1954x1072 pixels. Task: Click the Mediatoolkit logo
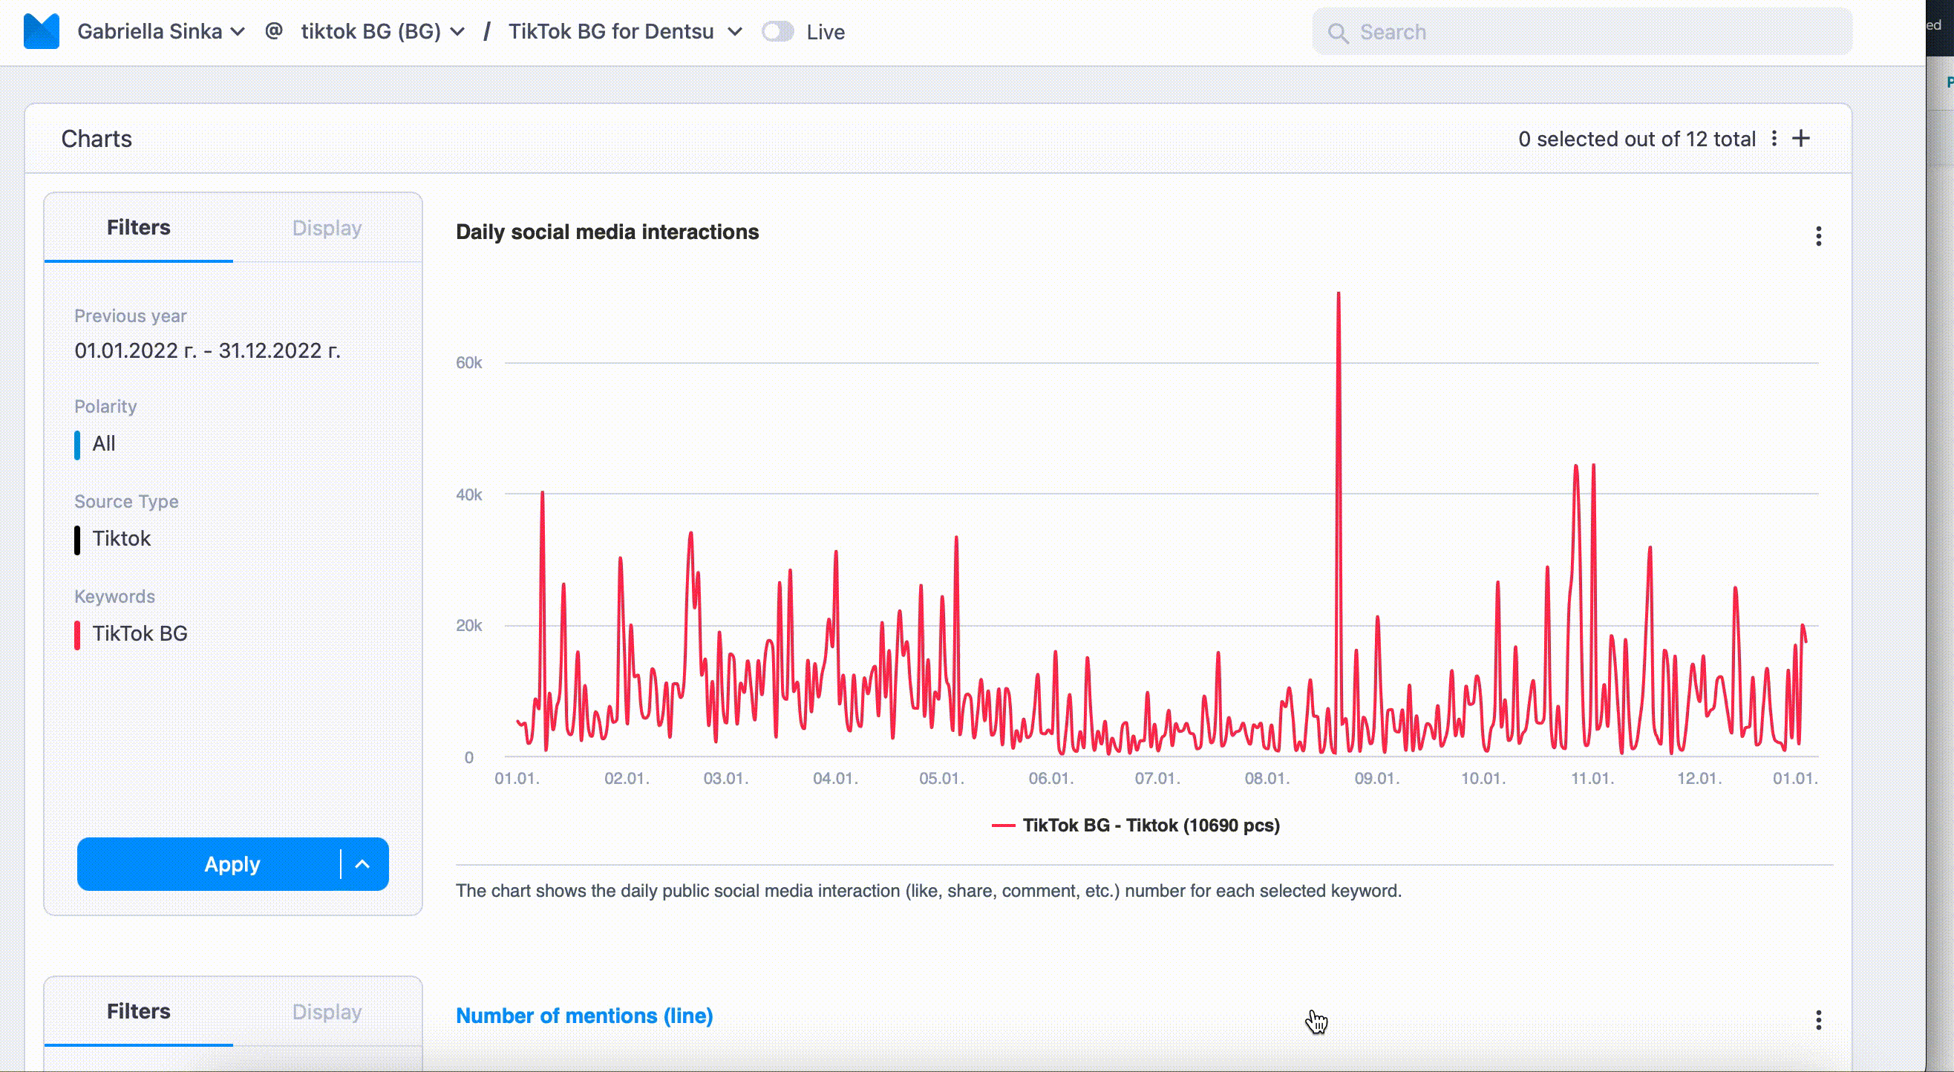[x=42, y=31]
